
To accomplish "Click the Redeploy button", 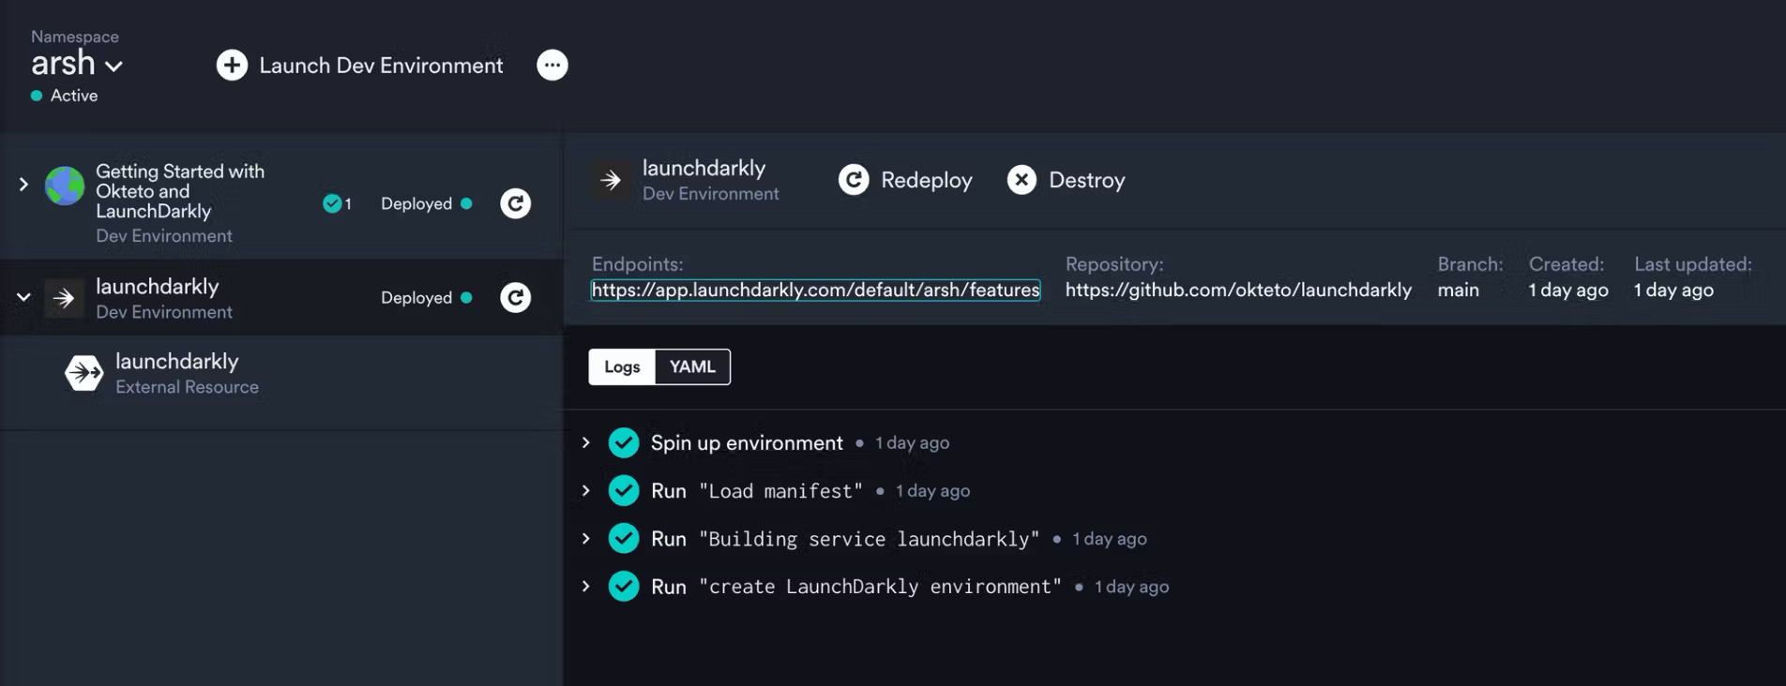I will 904,180.
